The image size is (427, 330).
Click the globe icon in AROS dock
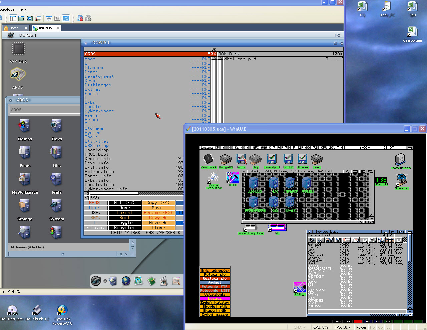[126, 281]
